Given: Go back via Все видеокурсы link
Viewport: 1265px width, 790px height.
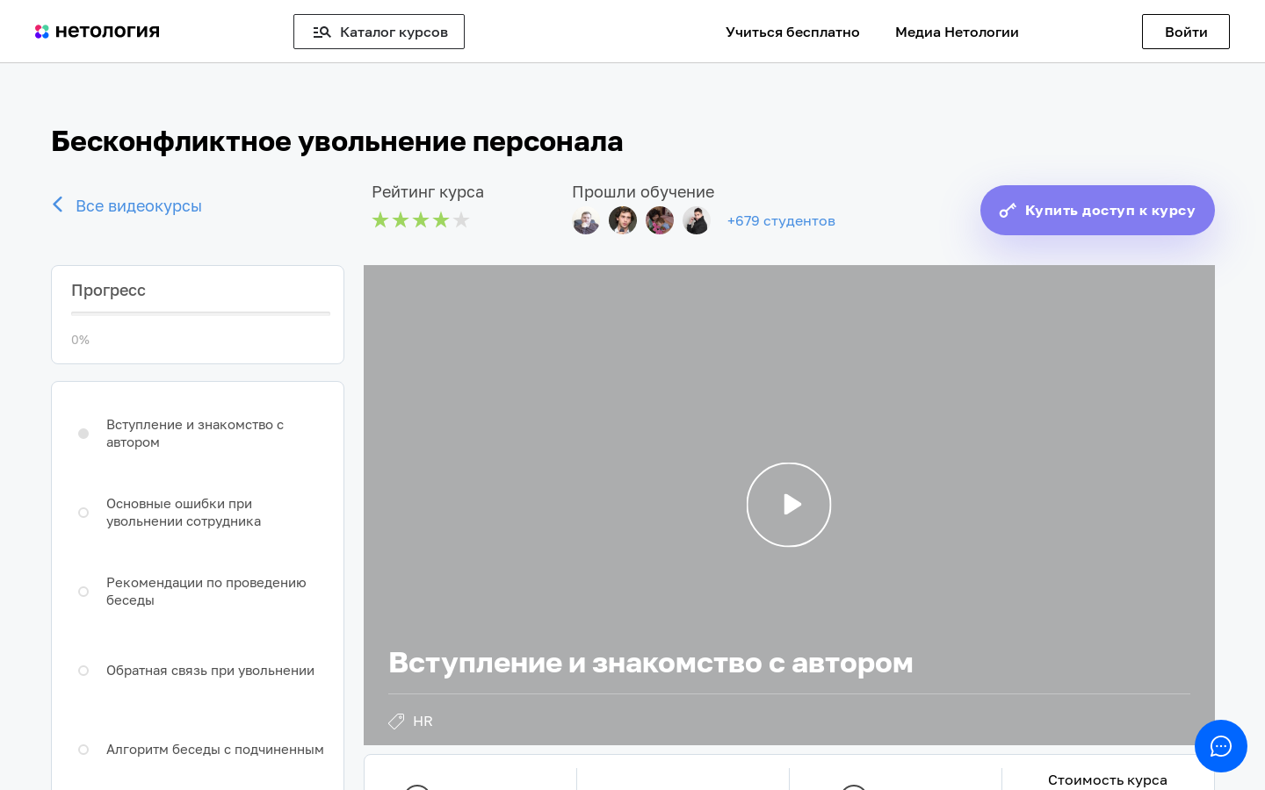Looking at the screenshot, I should pos(139,205).
